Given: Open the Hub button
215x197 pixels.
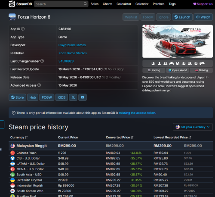Looking at the screenshot, I should pos(33,97).
